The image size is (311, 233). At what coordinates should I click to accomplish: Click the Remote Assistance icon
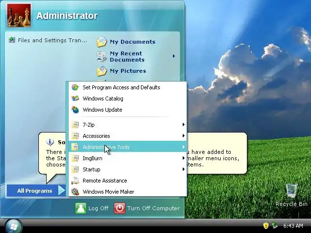(75, 181)
